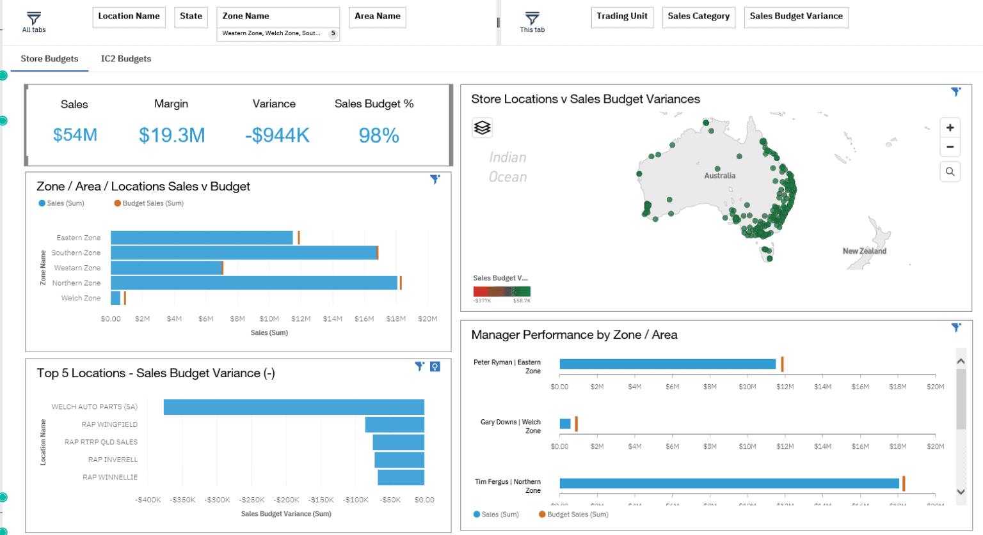
Task: Click the map zoom in button
Action: [950, 127]
